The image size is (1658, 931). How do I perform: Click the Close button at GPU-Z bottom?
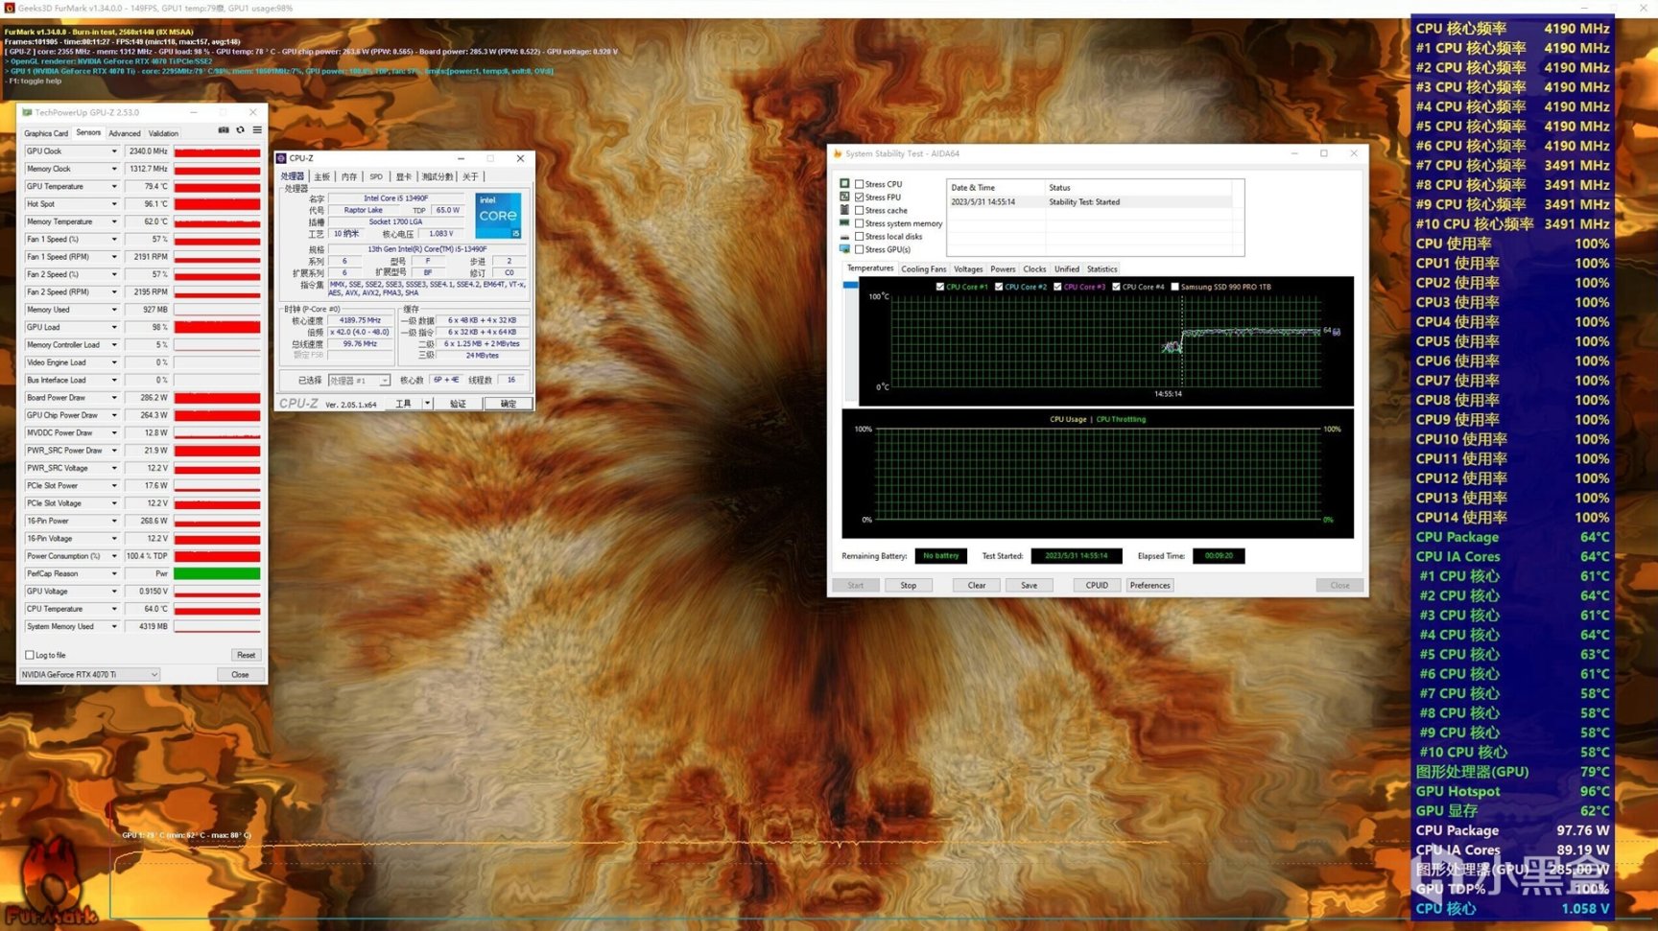click(240, 675)
